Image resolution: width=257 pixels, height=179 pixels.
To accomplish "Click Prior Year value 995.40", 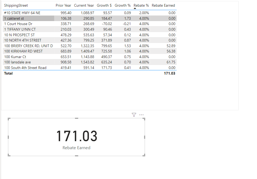I will [66, 13].
